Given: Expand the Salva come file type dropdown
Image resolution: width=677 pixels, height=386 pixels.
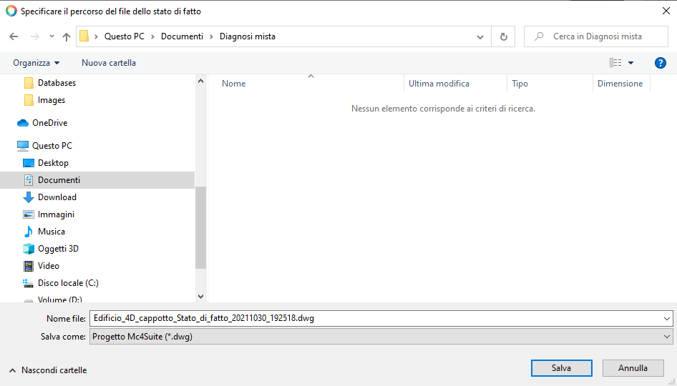Looking at the screenshot, I should coord(667,337).
